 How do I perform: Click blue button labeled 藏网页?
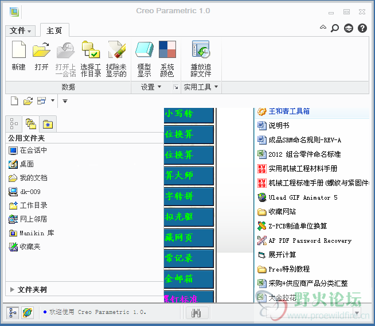click(x=189, y=238)
